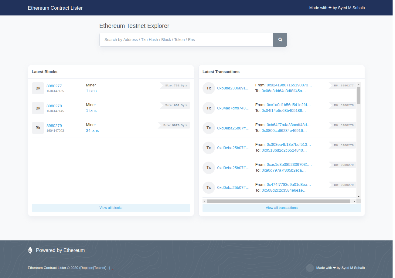
Task: Click View all blocks button
Action: [111, 208]
